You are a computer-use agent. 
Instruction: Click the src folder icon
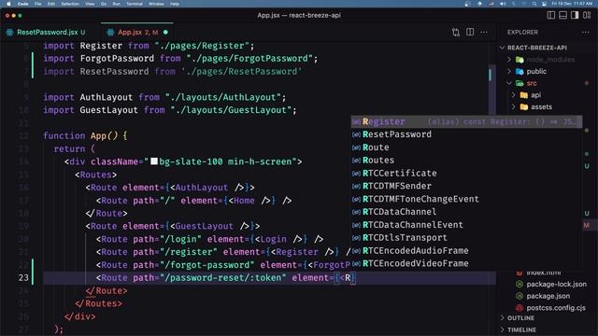click(520, 83)
